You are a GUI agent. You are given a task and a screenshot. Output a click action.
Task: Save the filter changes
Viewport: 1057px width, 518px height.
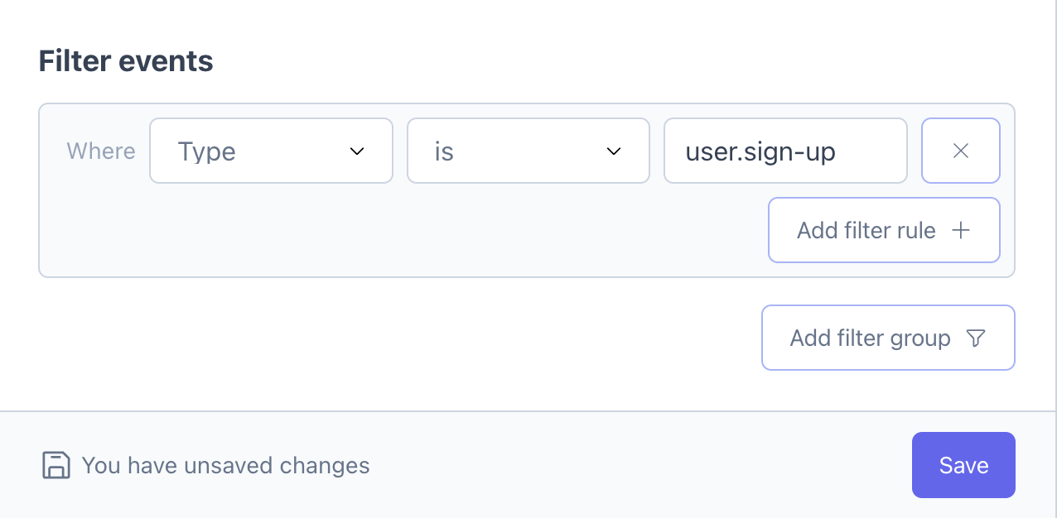point(963,465)
